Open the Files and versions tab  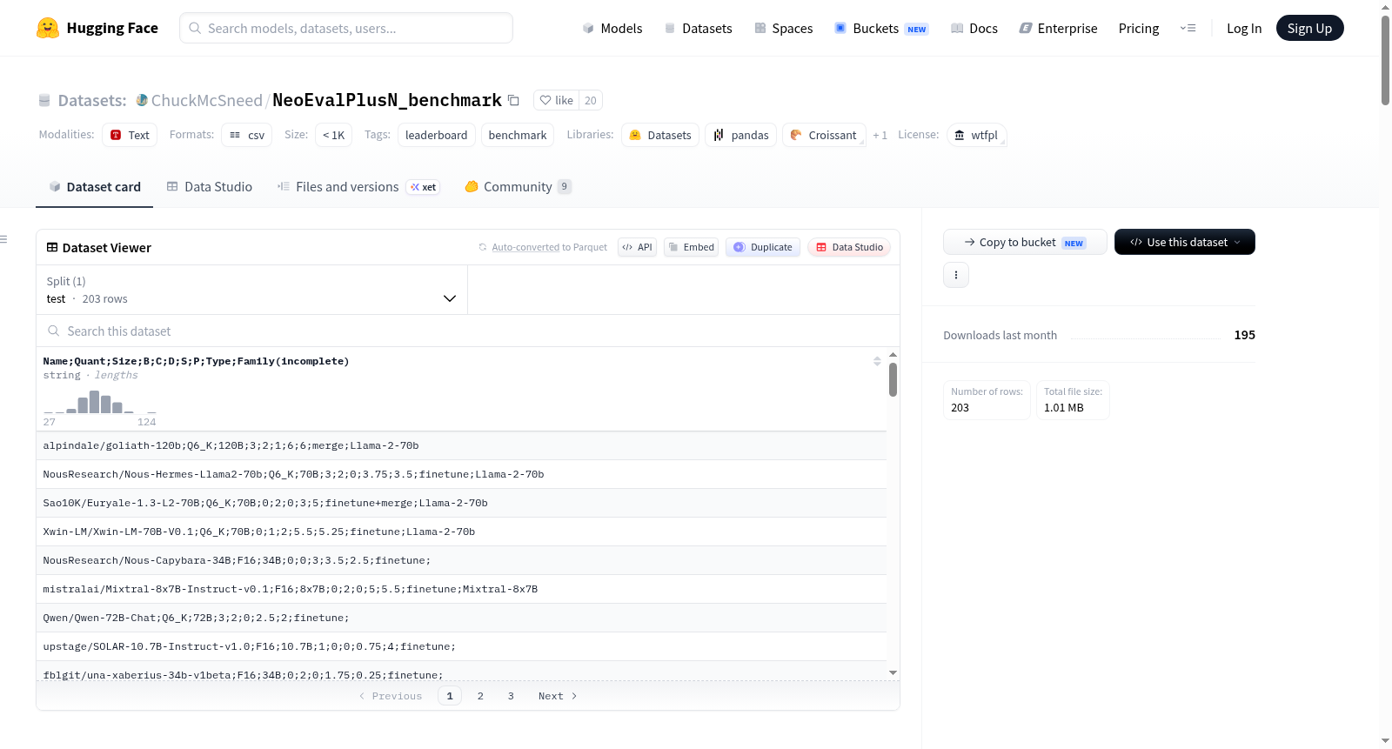point(358,187)
